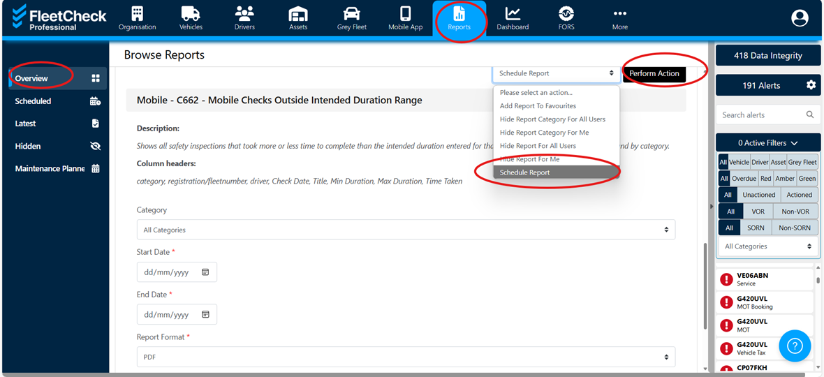The width and height of the screenshot is (824, 377).
Task: Open the Category All Categories dropdown
Action: coord(406,230)
